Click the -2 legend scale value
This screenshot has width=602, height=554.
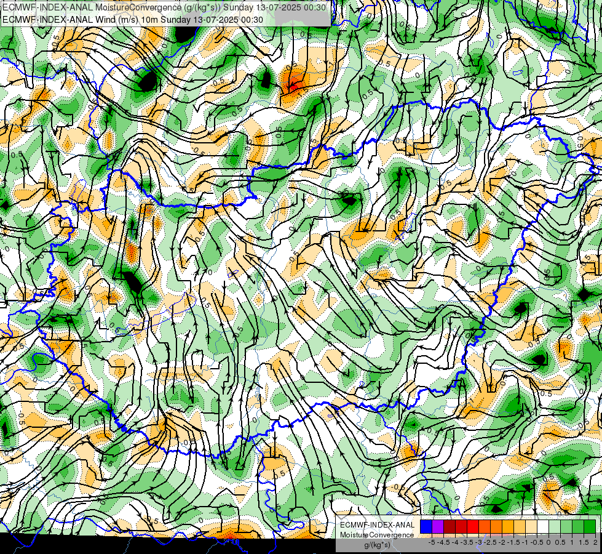(502, 542)
